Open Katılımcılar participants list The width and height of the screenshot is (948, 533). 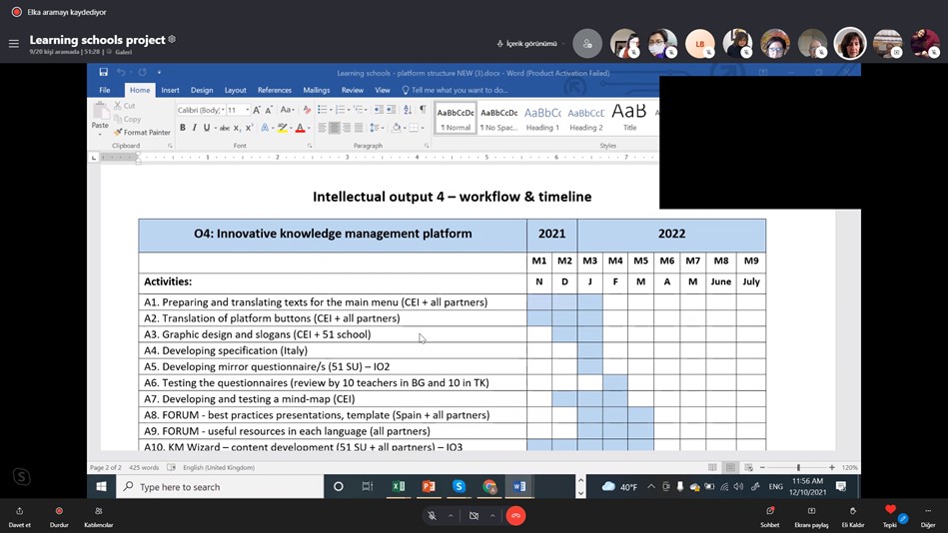pyautogui.click(x=98, y=515)
